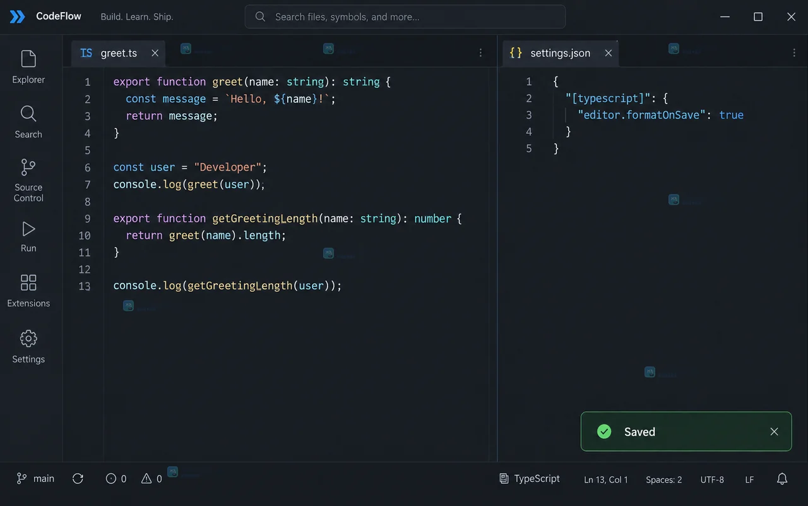This screenshot has width=808, height=506.
Task: Click the TS icon on greet.ts tab
Action: [86, 53]
